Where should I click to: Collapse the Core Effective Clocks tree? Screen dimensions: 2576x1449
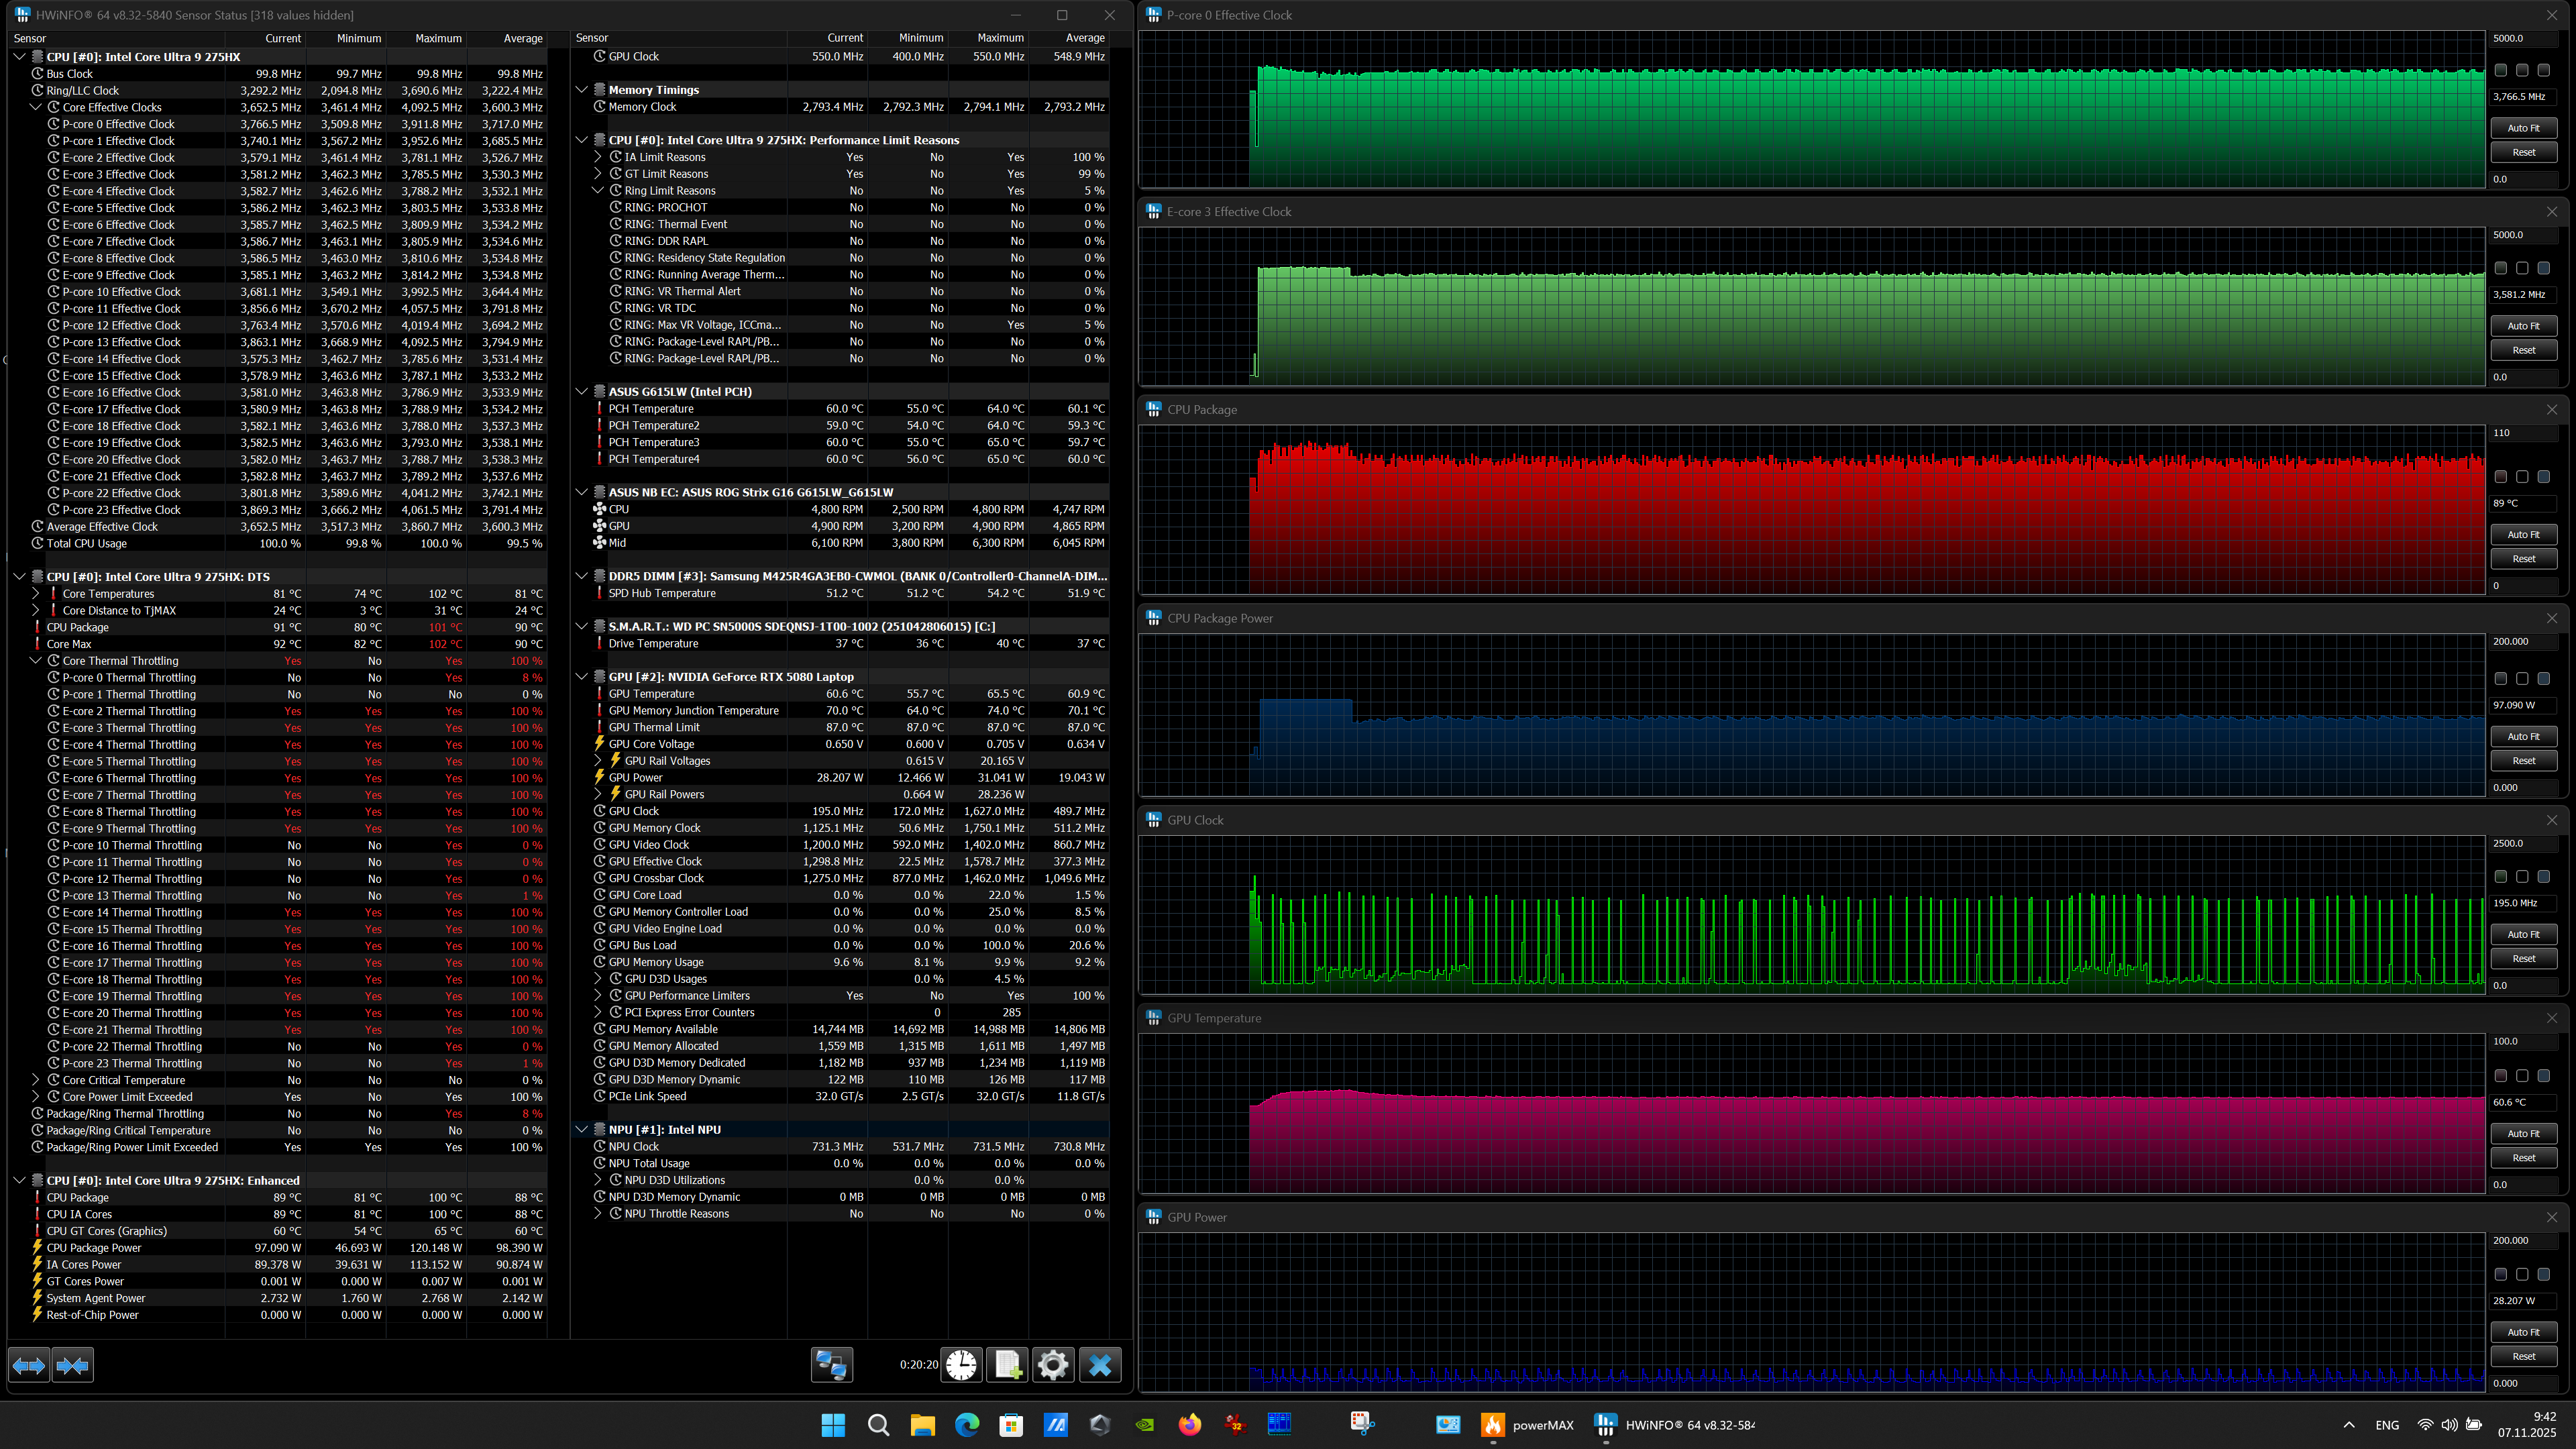36,107
